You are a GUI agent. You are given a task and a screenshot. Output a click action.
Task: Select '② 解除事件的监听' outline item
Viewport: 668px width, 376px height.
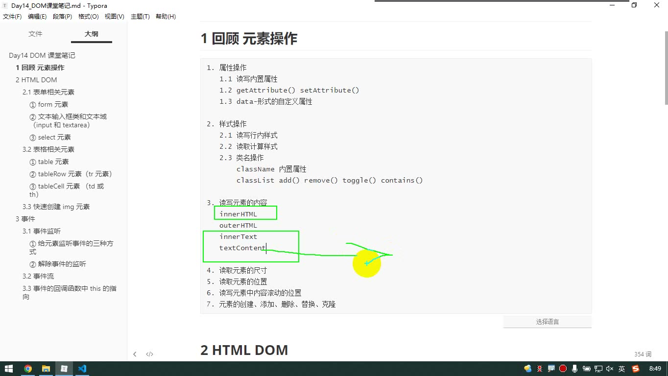(x=58, y=264)
